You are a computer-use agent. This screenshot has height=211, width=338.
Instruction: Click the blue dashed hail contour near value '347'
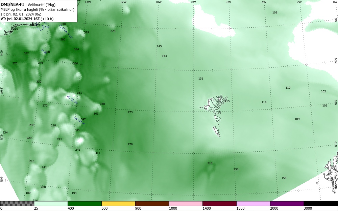click(x=79, y=121)
